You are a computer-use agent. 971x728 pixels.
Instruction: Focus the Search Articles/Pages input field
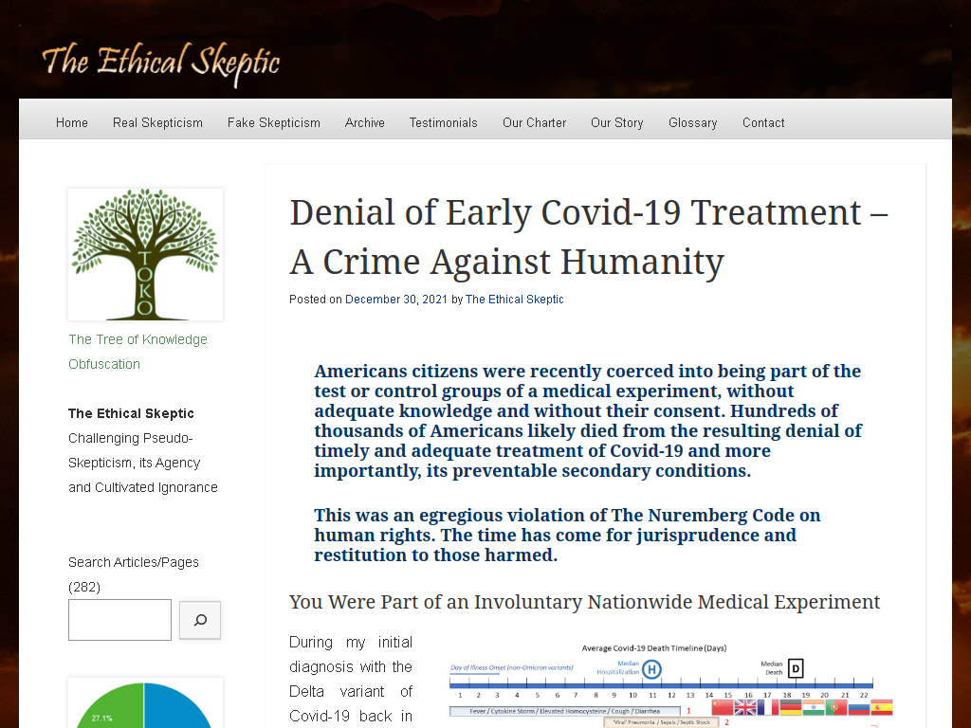(x=119, y=620)
